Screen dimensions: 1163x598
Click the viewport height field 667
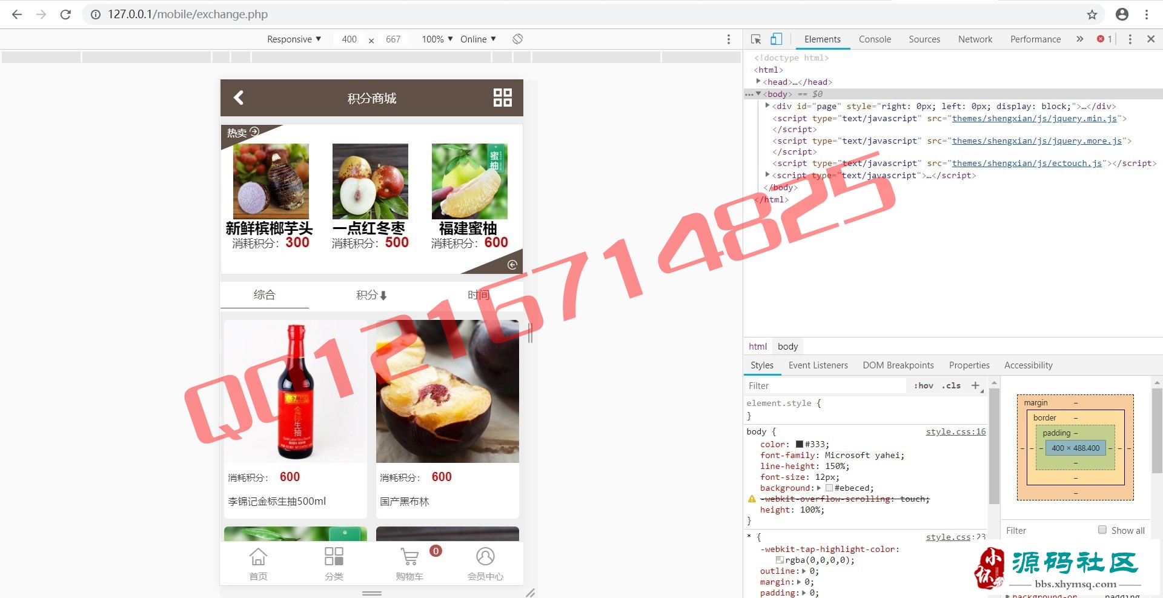tap(393, 39)
